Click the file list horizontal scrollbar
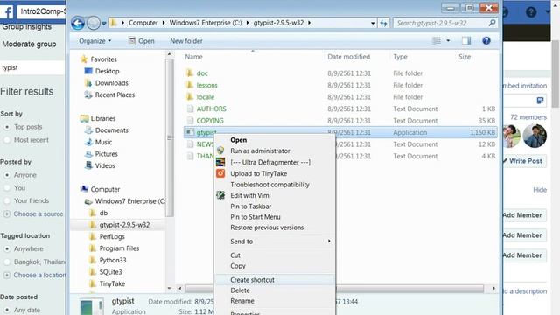This screenshot has width=560, height=315. tap(334, 289)
